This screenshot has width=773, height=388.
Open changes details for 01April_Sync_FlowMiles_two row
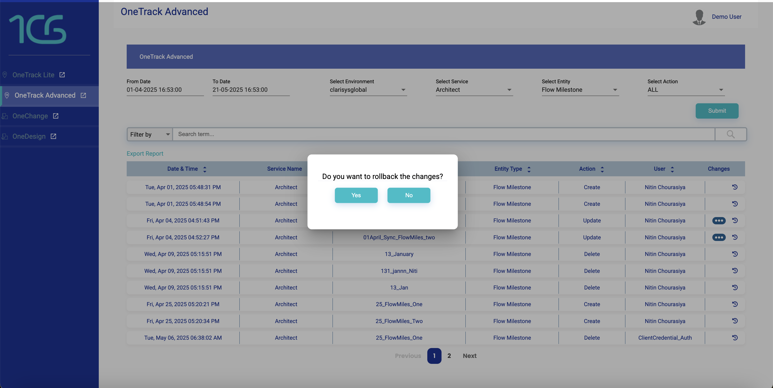tap(719, 237)
